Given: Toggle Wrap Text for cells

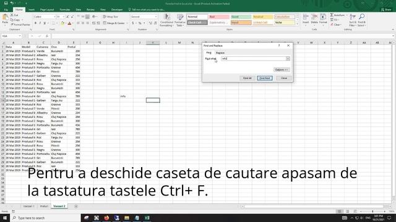Looking at the screenshot, I should 110,17.
